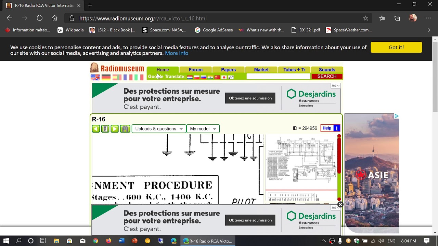Open the Papers tab

click(x=228, y=70)
